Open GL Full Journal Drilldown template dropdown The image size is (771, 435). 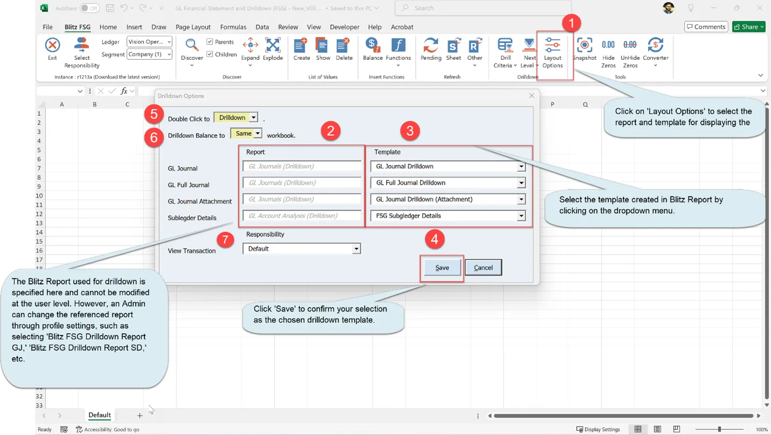tap(521, 183)
